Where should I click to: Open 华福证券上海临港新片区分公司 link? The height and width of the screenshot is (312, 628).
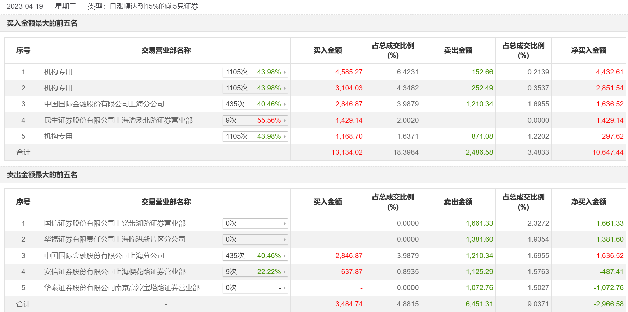pyautogui.click(x=115, y=239)
